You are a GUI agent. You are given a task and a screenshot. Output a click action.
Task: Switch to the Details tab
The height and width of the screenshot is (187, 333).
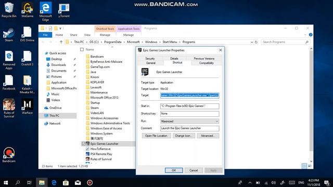coord(174,58)
